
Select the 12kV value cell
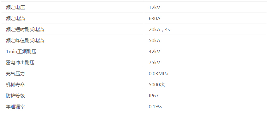(206, 7)
